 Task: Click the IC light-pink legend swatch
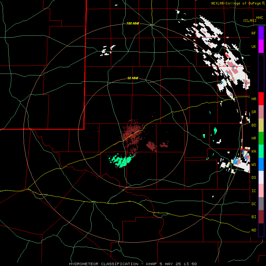pos(261,191)
